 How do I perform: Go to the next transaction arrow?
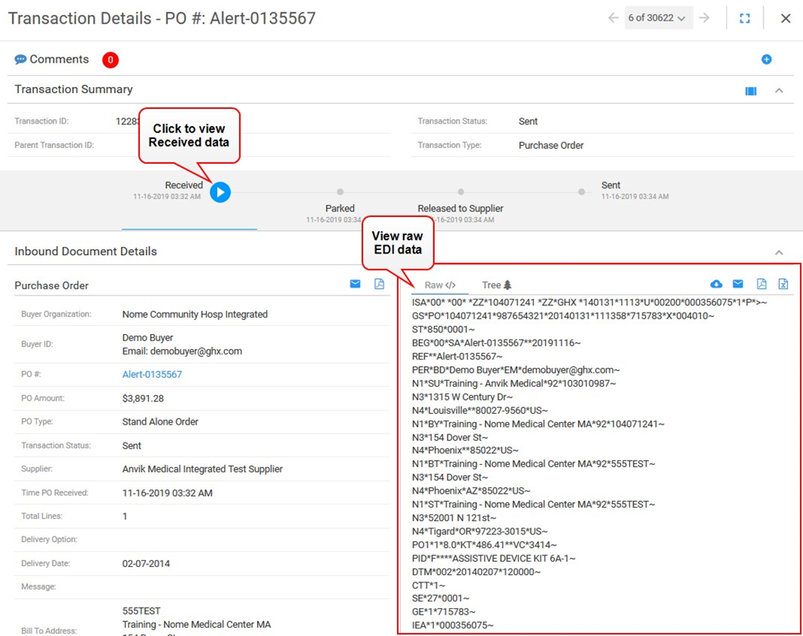[x=704, y=18]
